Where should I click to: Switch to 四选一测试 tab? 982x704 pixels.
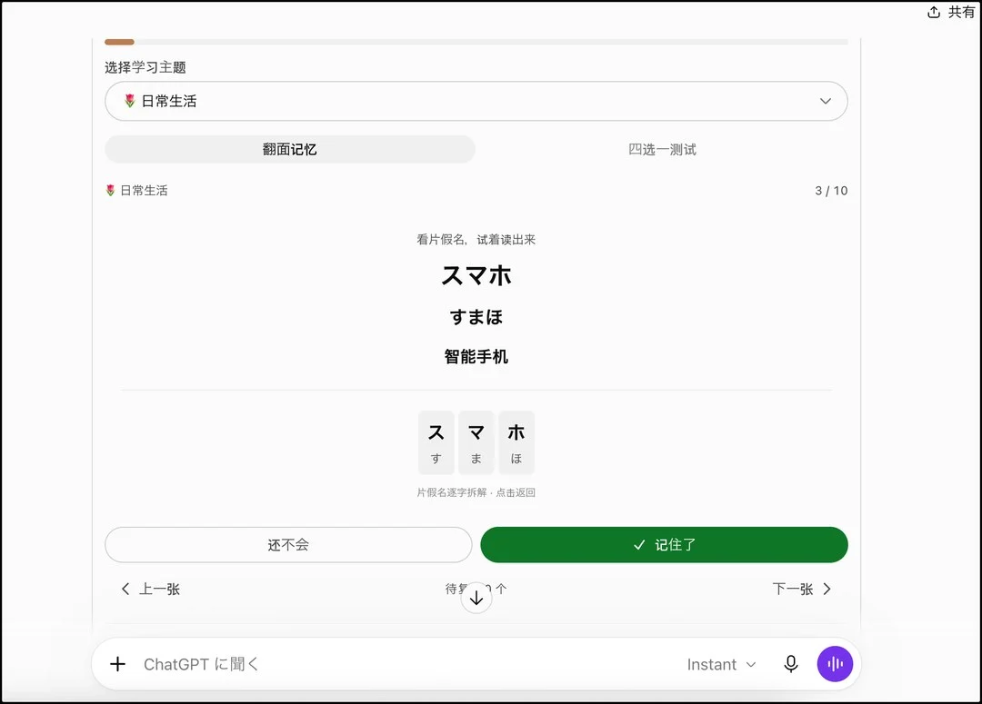tap(662, 149)
